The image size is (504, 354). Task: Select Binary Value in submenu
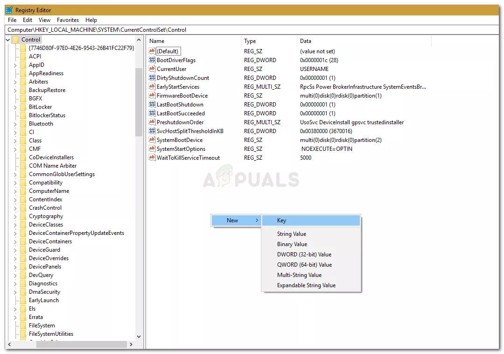(311, 244)
